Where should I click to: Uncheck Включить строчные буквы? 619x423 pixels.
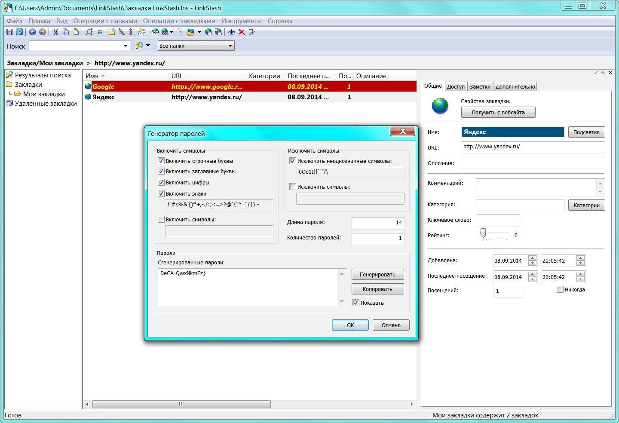coord(161,161)
